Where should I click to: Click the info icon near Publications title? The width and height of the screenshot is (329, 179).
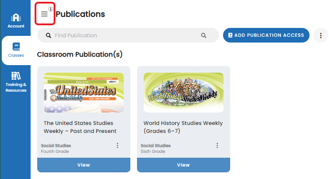pyautogui.click(x=51, y=9)
